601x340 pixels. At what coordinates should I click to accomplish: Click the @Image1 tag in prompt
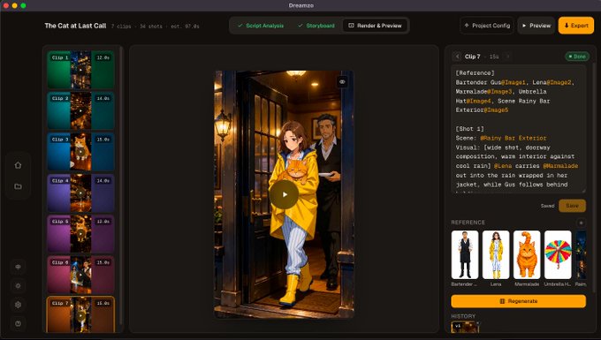tap(514, 82)
